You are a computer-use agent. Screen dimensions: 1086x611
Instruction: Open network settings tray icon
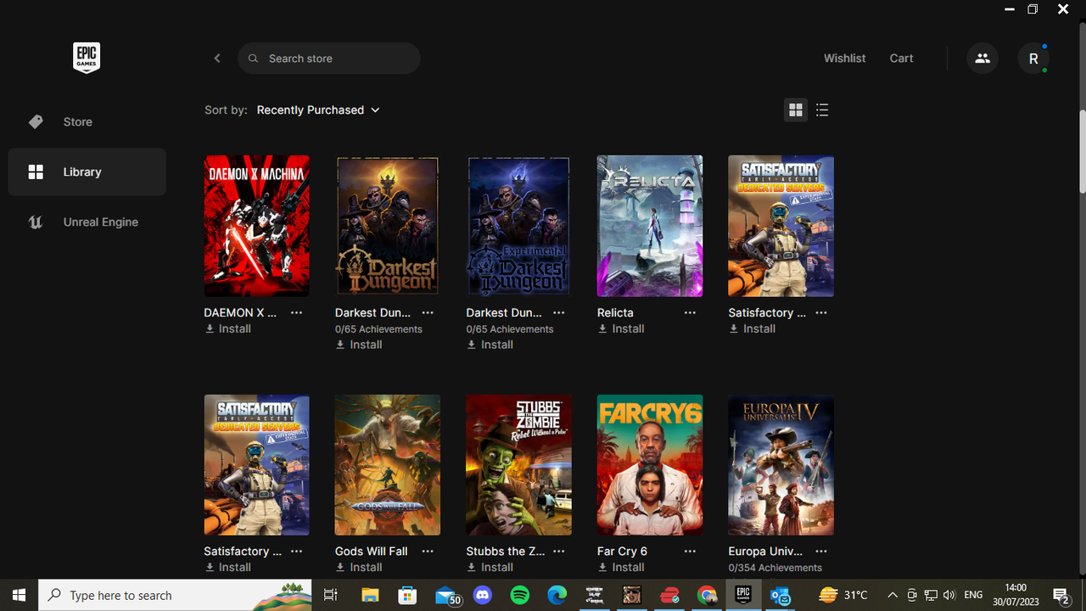pyautogui.click(x=931, y=595)
